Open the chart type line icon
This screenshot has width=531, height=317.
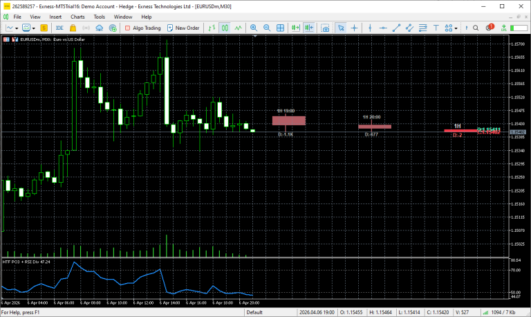pyautogui.click(x=10, y=28)
